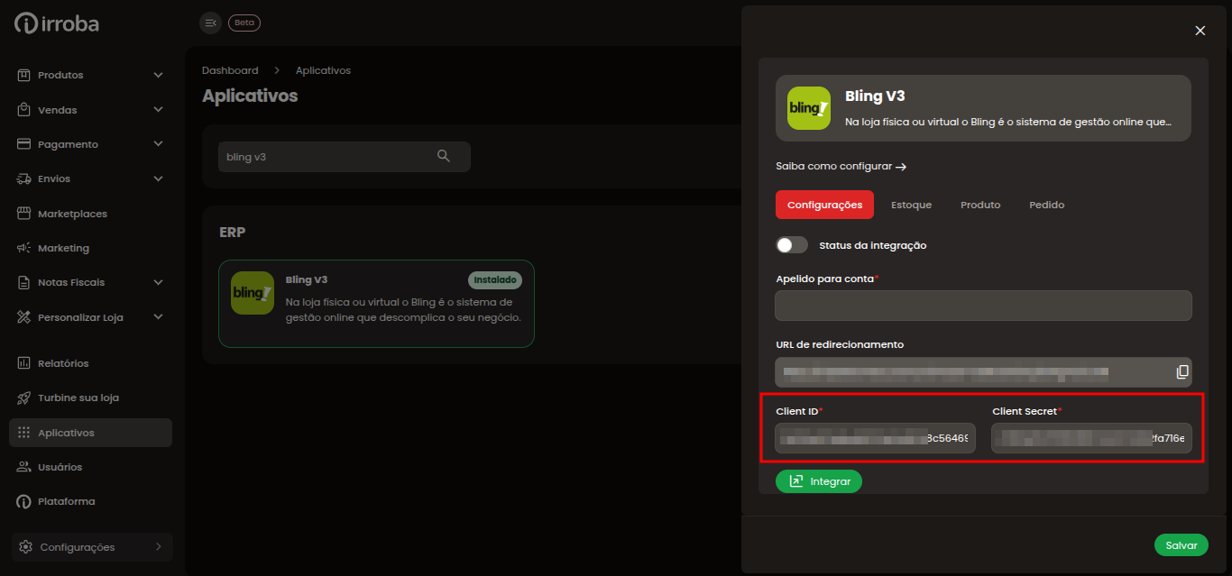
Task: Switch to the Configurações tab
Action: tap(825, 205)
